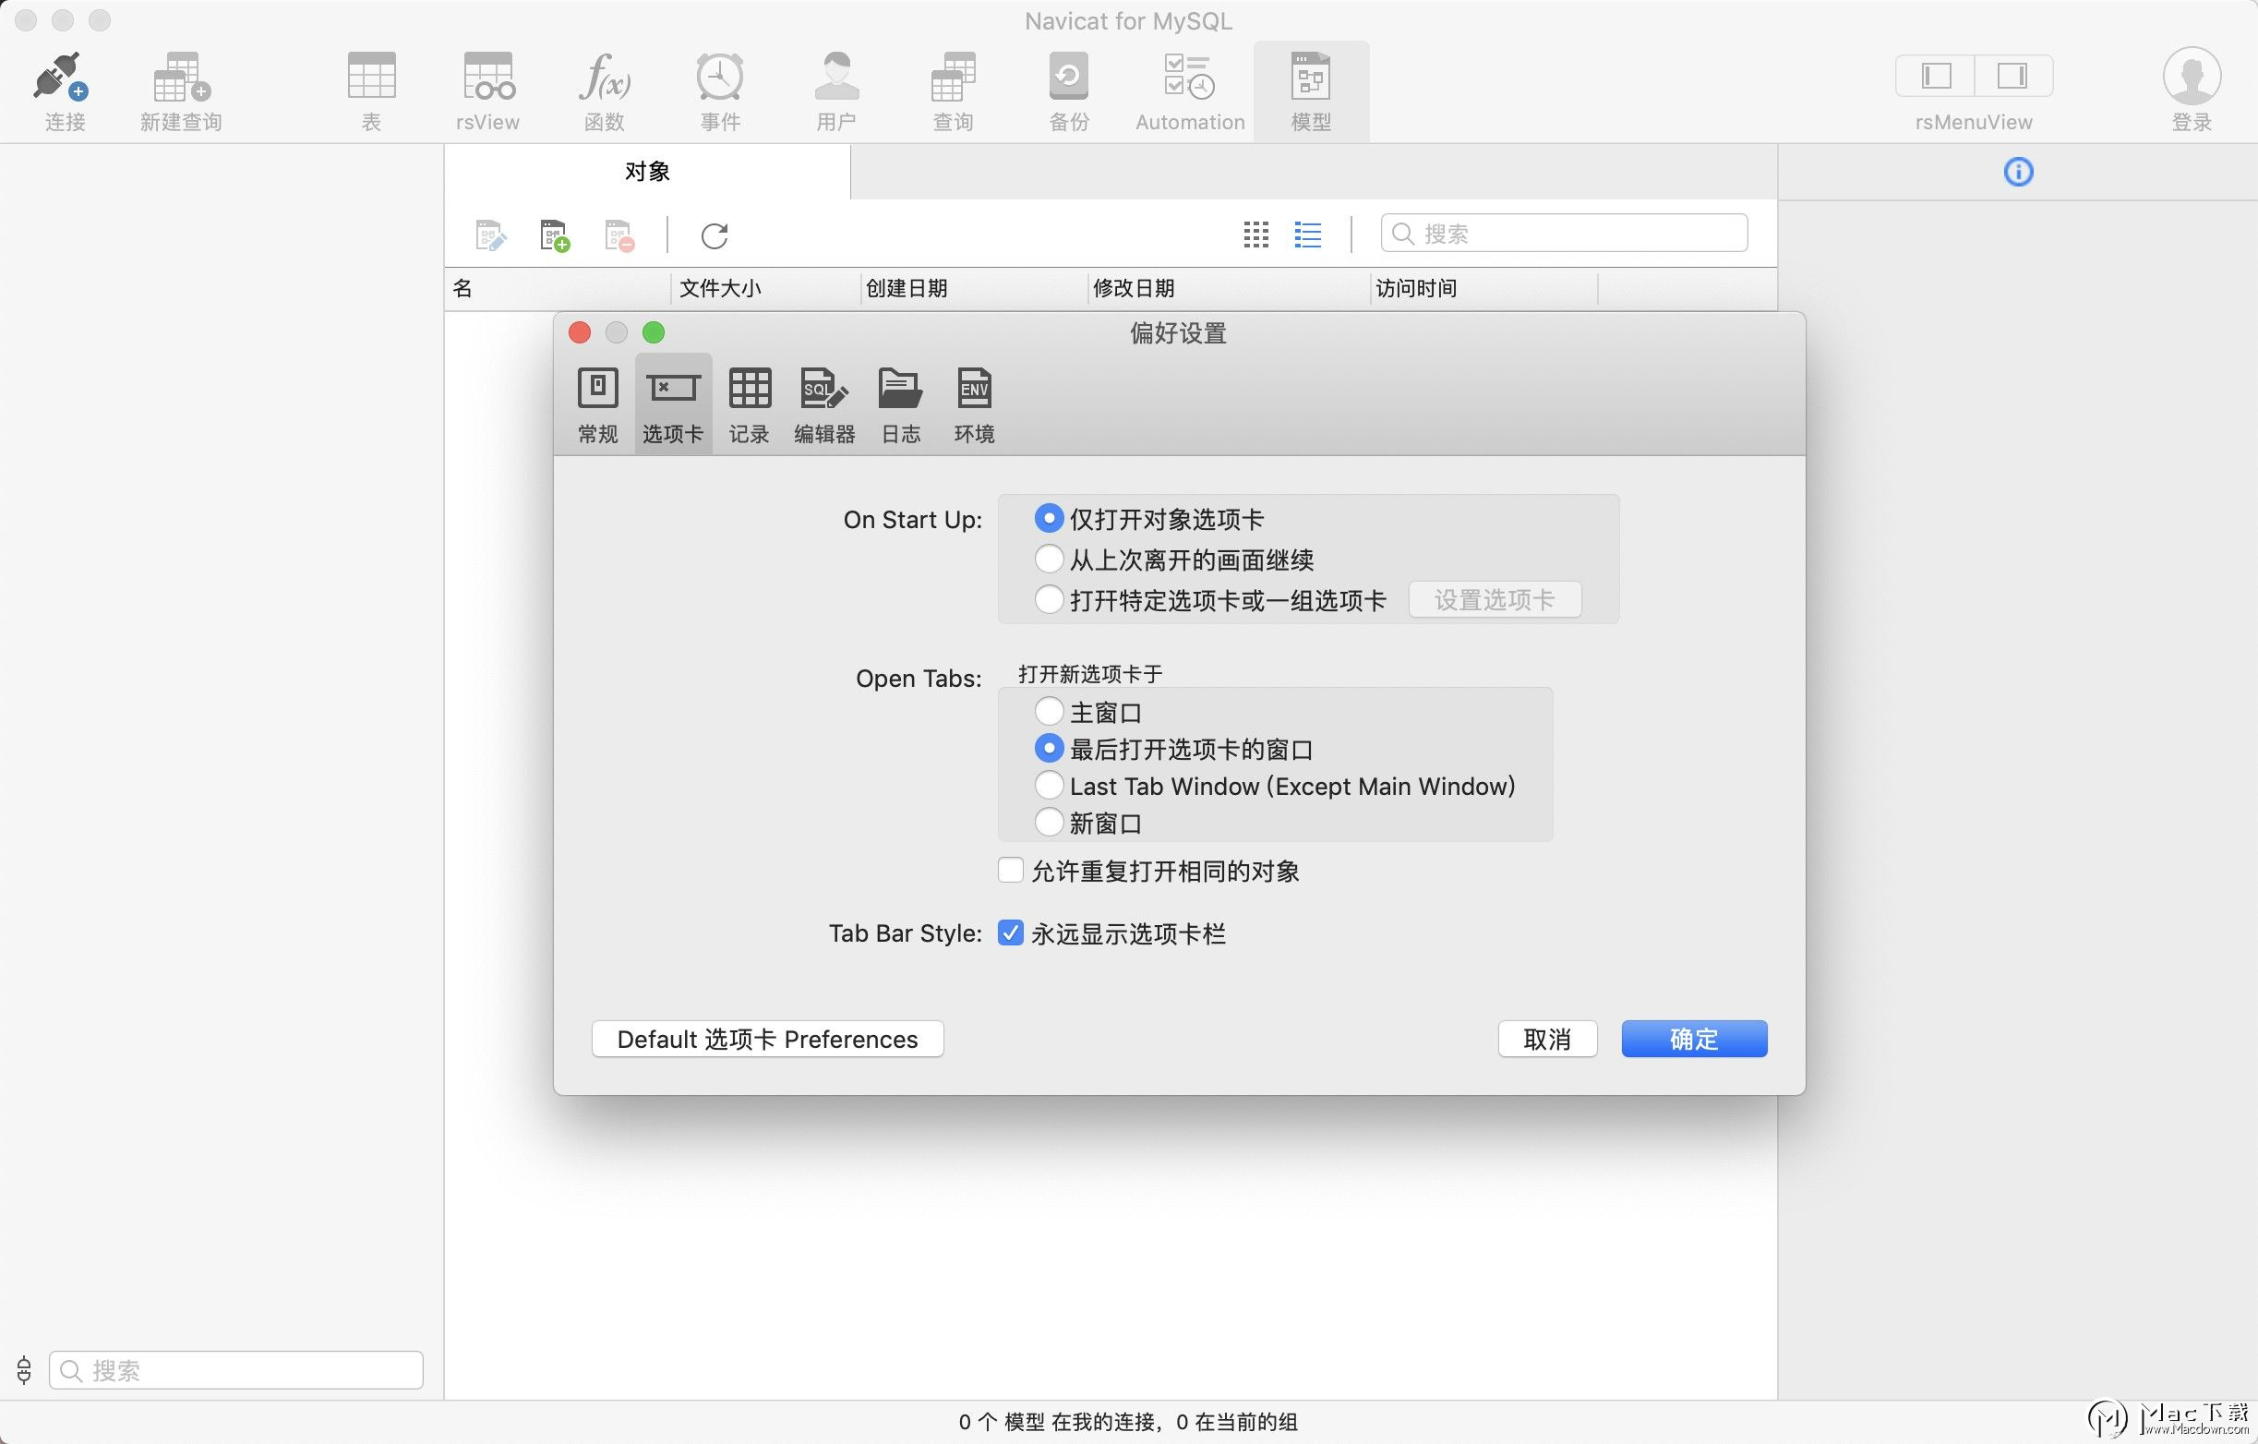Open the 选项卡 tabs preferences pane

point(672,405)
